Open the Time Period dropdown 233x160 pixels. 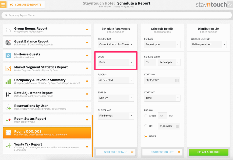coord(116,44)
